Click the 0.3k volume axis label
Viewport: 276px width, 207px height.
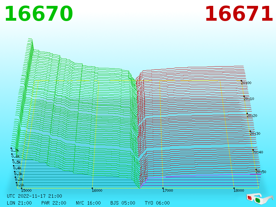point(18,174)
